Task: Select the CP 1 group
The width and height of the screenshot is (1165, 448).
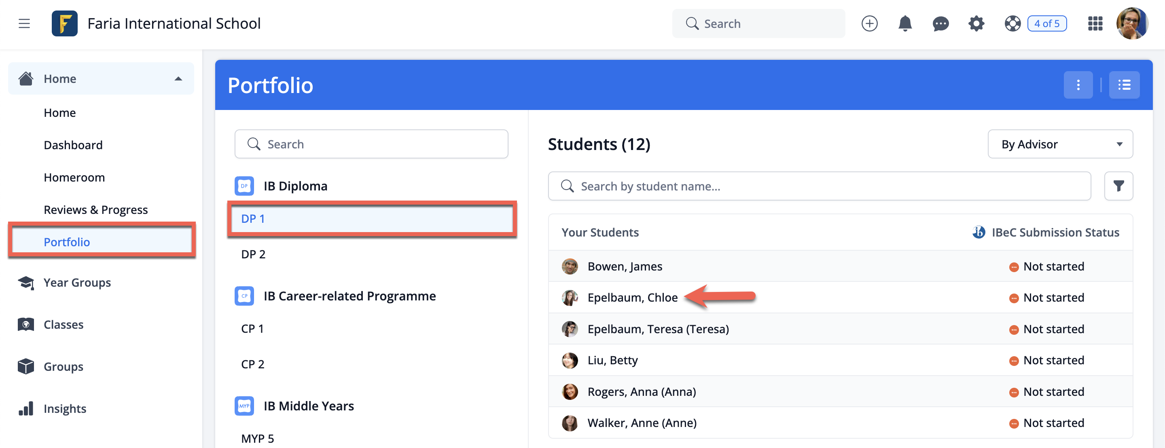Action: (x=252, y=329)
